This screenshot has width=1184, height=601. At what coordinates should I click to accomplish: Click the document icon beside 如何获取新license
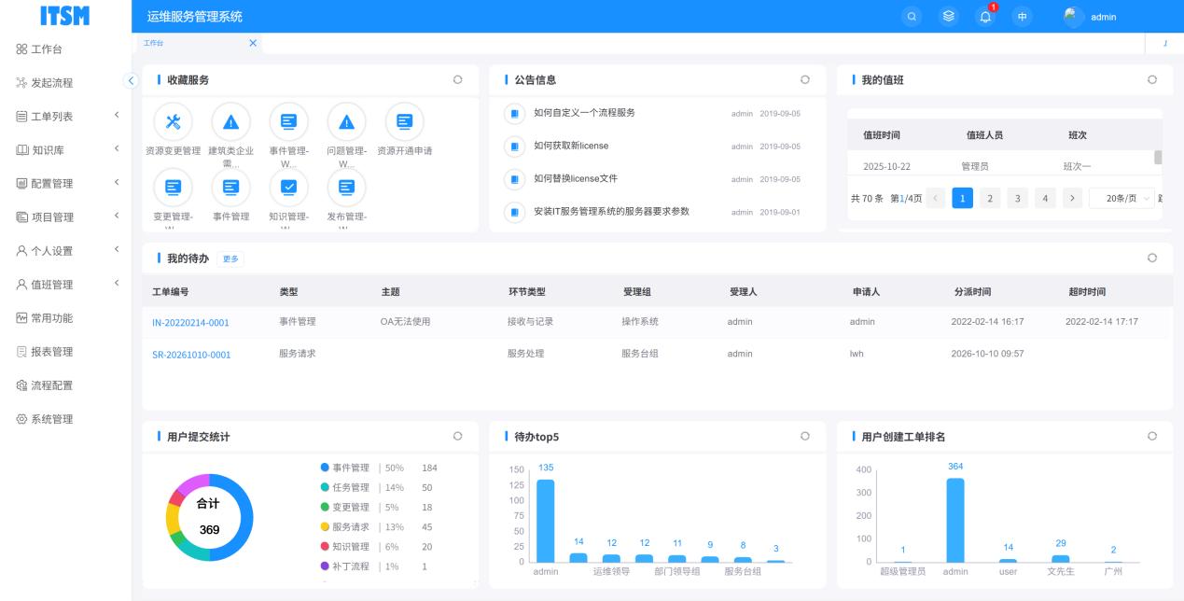pyautogui.click(x=514, y=147)
